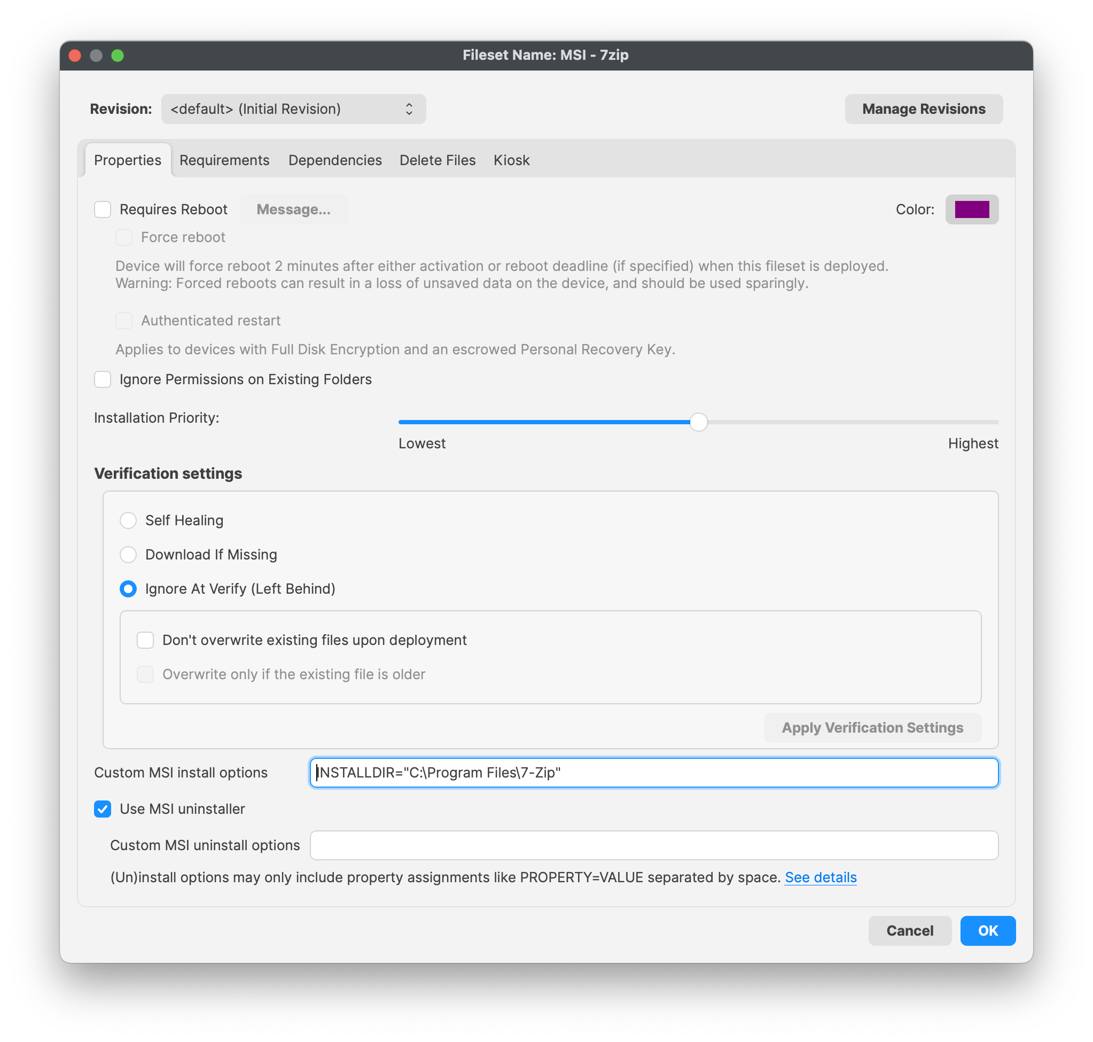Select Self Healing radio button
This screenshot has height=1042, width=1093.
click(x=129, y=520)
